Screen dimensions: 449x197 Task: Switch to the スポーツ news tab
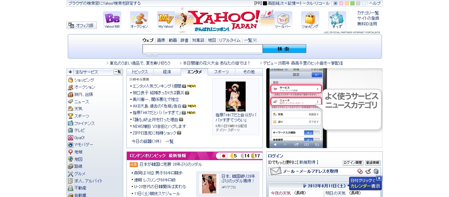point(222,72)
